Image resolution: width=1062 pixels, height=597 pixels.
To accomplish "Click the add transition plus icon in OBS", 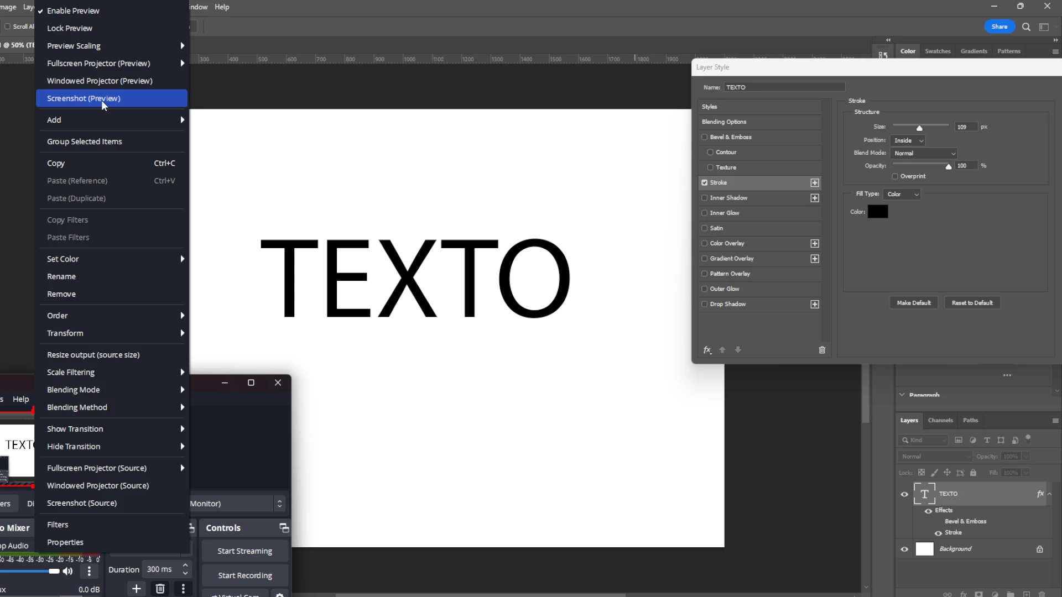I will click(136, 589).
